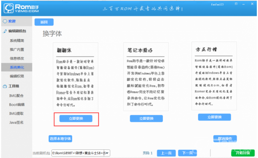Close the Rom助手 window
The width and height of the screenshot is (258, 158).
tap(252, 4)
